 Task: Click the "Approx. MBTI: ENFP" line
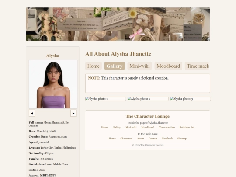42,175
